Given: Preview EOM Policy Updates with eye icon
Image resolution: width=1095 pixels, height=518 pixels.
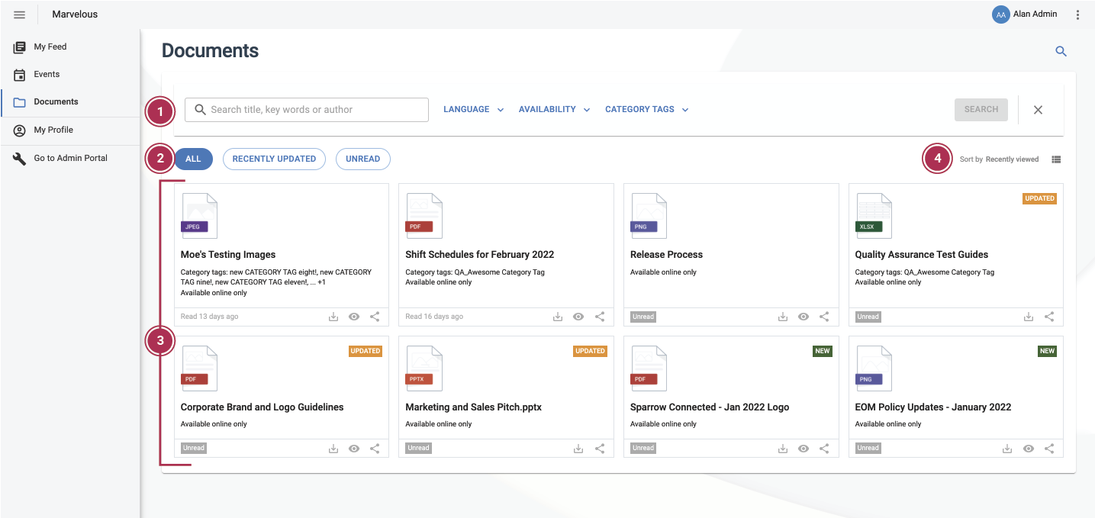Looking at the screenshot, I should [1029, 449].
